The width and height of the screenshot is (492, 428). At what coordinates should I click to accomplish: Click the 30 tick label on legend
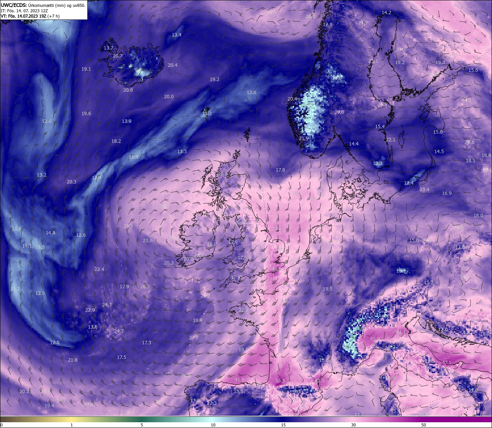[353, 425]
